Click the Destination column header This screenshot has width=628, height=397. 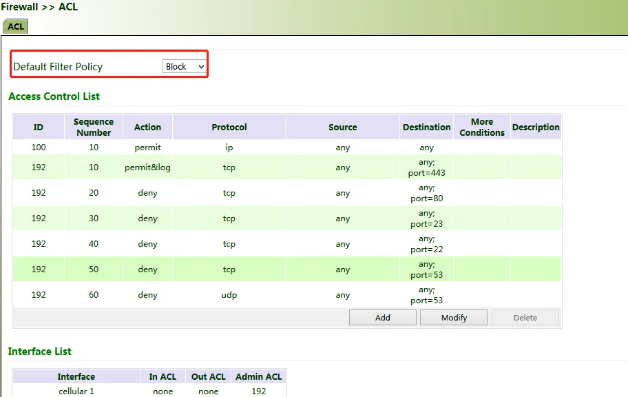(x=426, y=127)
